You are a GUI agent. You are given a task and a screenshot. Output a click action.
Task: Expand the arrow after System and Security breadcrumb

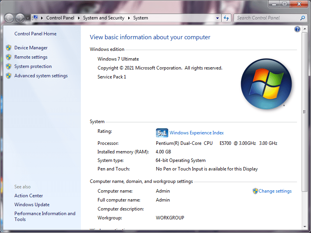click(x=129, y=18)
